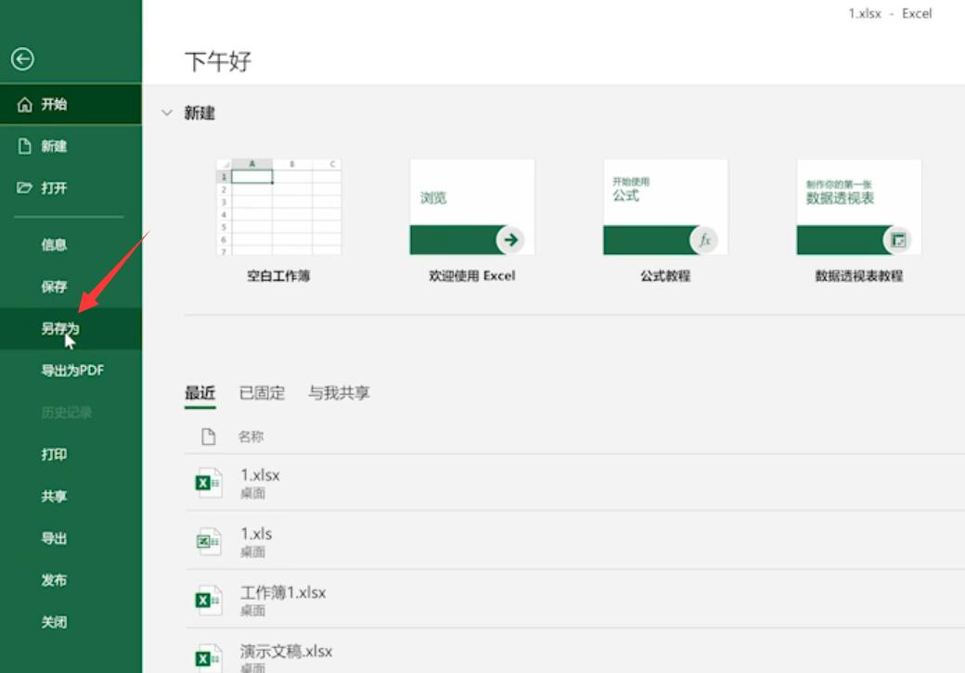Viewport: 965px width, 673px height.
Task: Choose 关闭 in the sidebar
Action: (x=71, y=622)
